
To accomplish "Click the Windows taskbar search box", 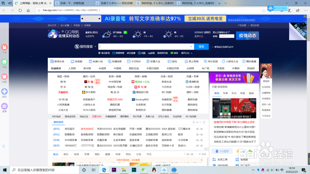I will (x=44, y=170).
